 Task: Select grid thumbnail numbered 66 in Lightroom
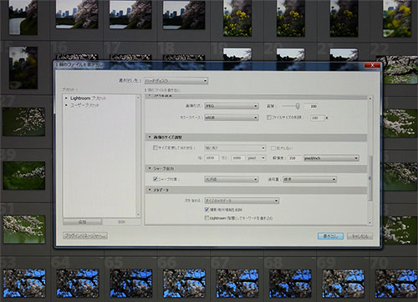coord(184,283)
